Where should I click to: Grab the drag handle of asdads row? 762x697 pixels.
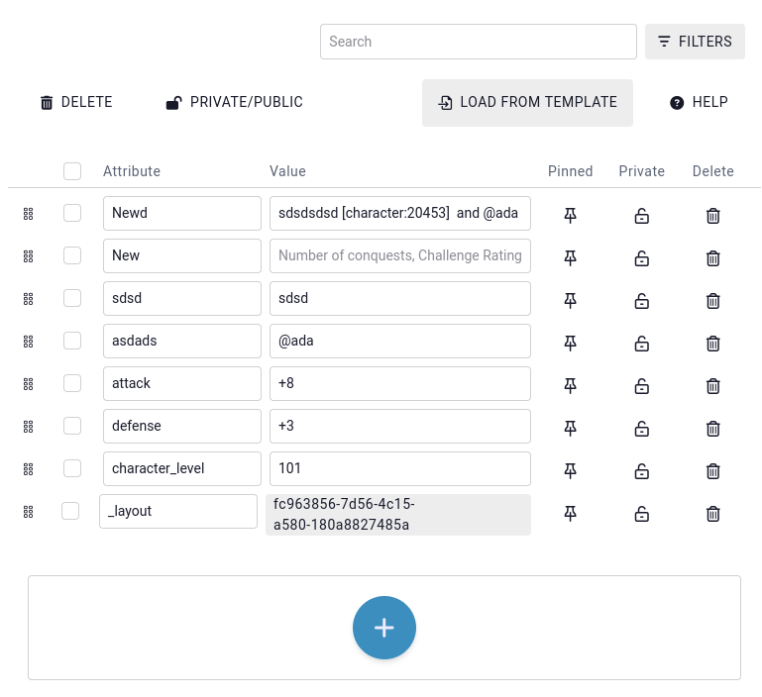click(28, 341)
